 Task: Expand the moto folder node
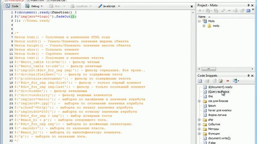click(x=204, y=26)
